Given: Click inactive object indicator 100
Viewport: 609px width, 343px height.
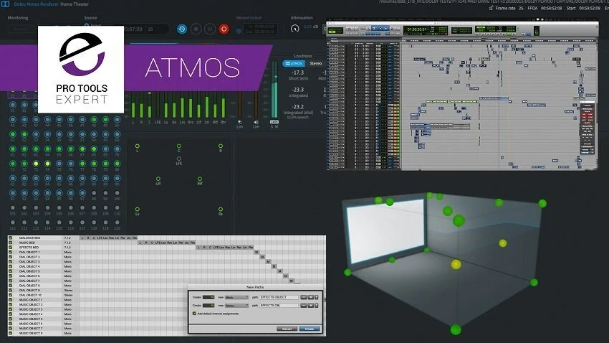Looking at the screenshot, I should 118,193.
